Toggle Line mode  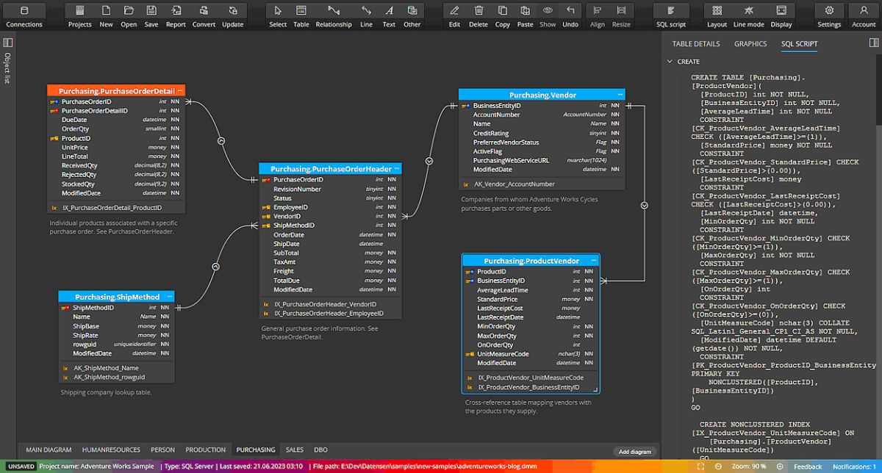748,15
